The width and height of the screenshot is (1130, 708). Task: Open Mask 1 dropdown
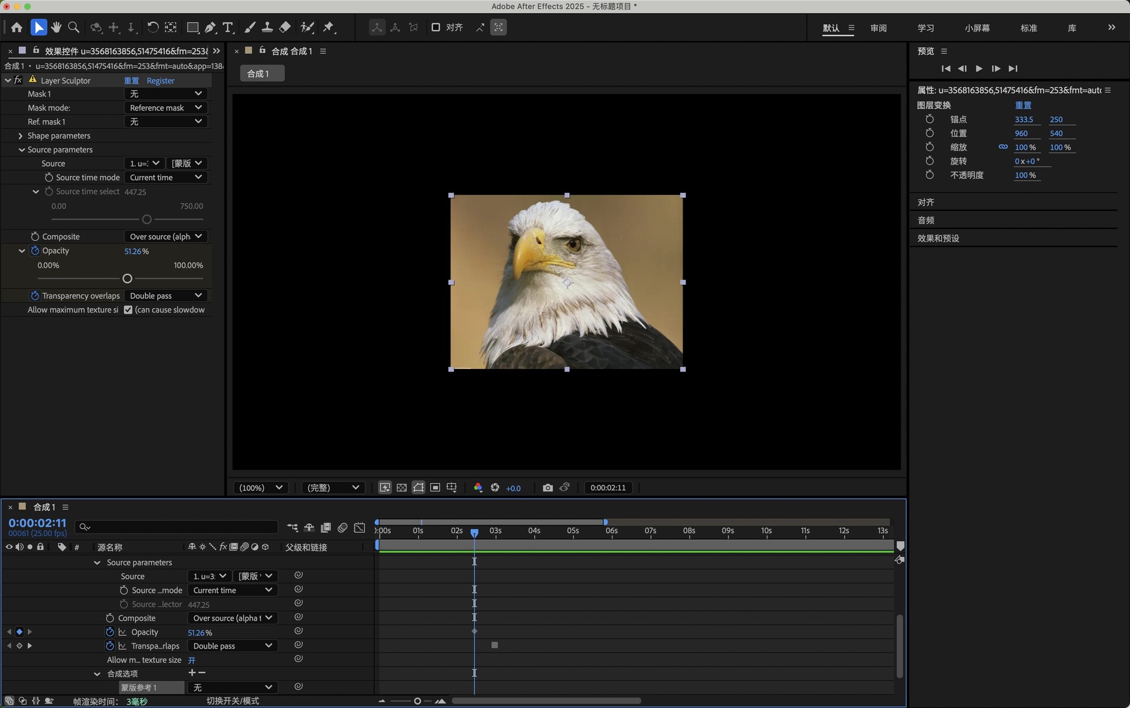pos(165,94)
